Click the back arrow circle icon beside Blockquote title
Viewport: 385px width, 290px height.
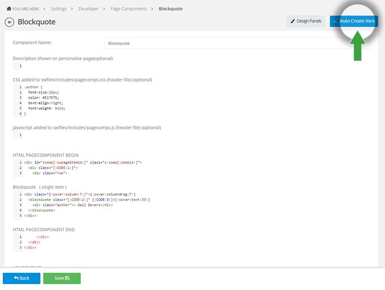[x=9, y=22]
